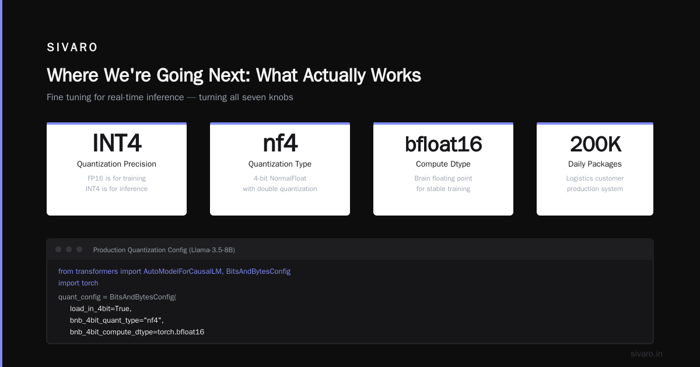700x367 pixels.
Task: Click the middle dot in code window titlebar
Action: [69, 249]
